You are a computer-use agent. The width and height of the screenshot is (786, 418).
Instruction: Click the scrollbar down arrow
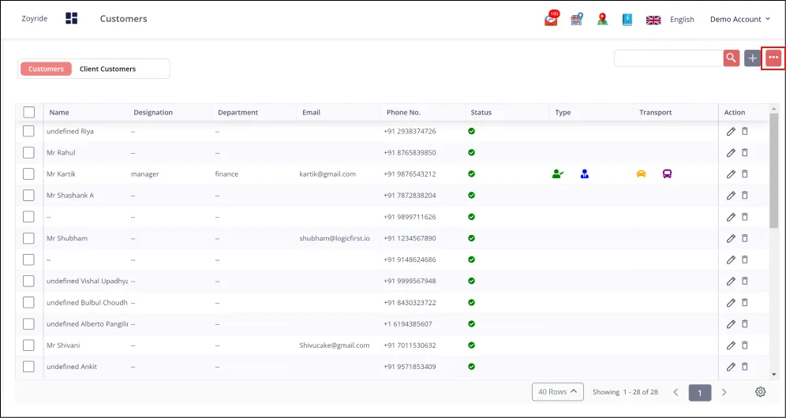tap(774, 375)
